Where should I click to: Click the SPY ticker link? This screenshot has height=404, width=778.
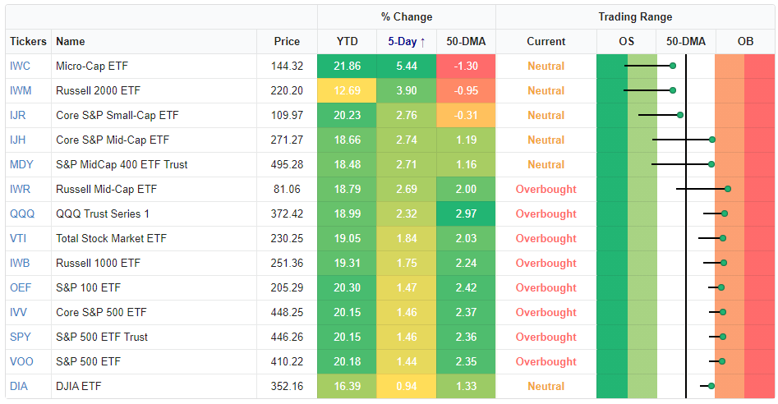(21, 337)
